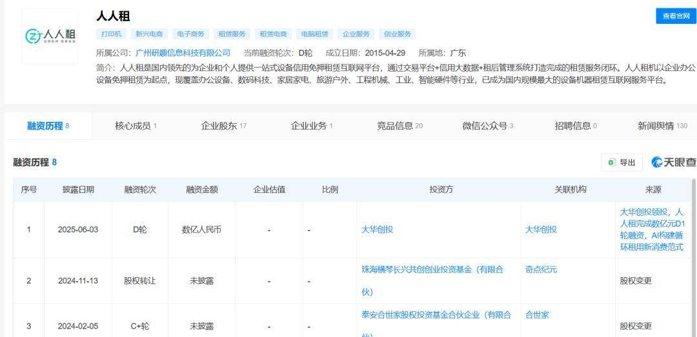Click the 人人租 company logo

[50, 36]
